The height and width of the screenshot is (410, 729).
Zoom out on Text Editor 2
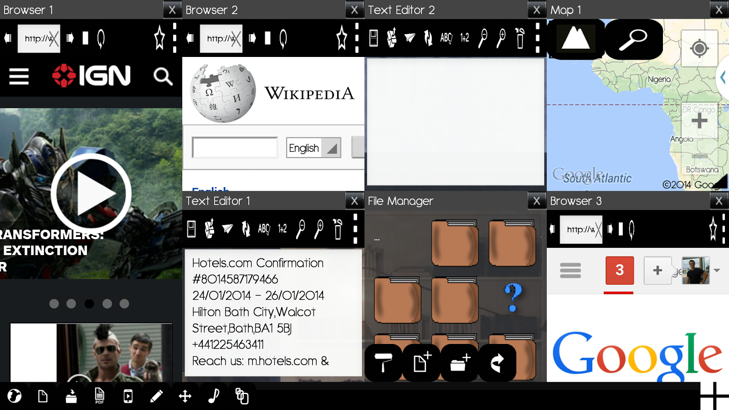483,38
